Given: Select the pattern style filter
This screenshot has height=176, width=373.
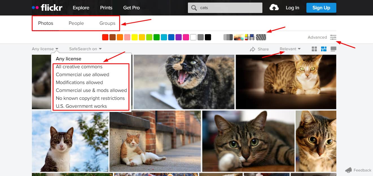Looking at the screenshot, I should [x=261, y=37].
